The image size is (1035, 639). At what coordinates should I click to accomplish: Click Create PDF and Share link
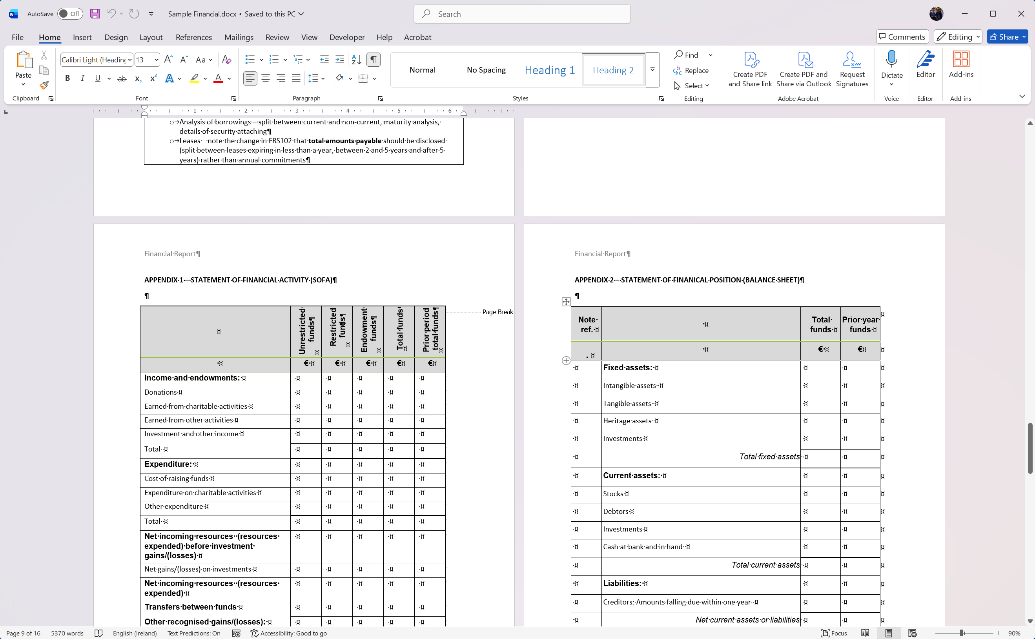[750, 69]
